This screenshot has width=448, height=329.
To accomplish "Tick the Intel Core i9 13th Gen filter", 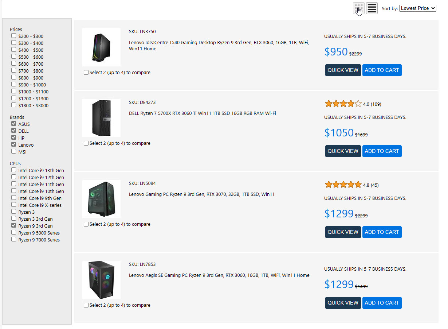I will pos(14,170).
